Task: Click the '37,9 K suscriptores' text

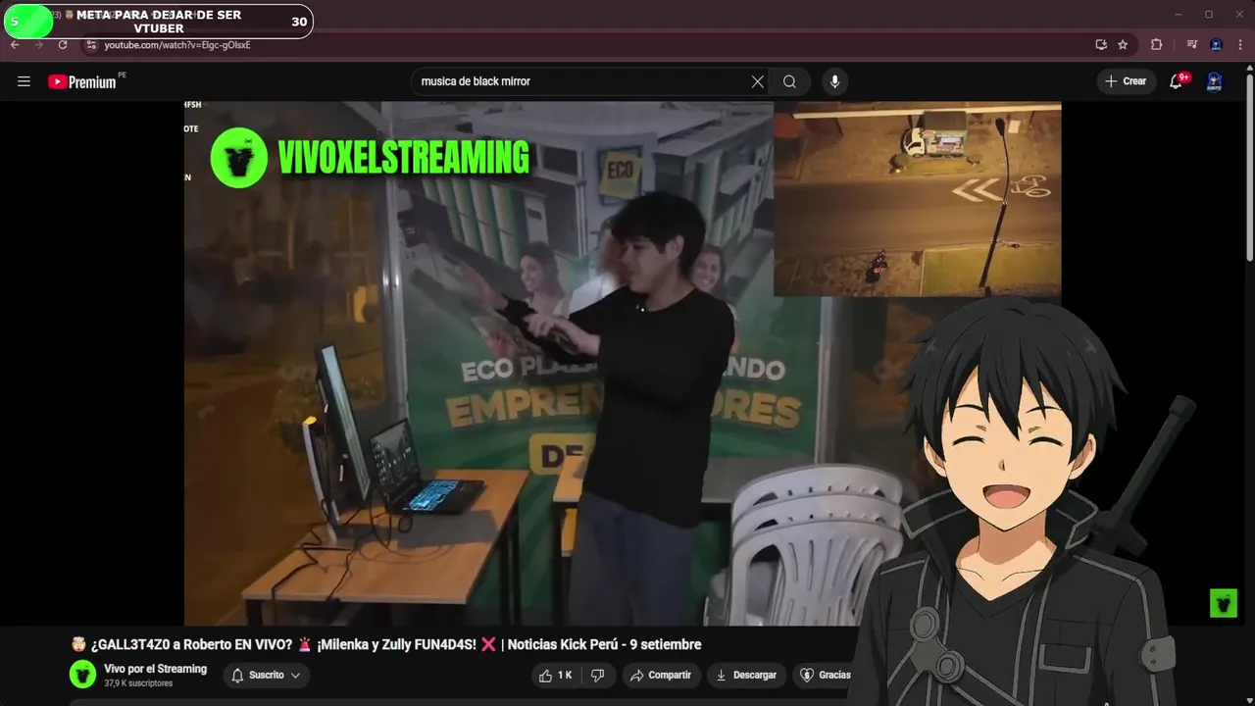Action: (138, 683)
